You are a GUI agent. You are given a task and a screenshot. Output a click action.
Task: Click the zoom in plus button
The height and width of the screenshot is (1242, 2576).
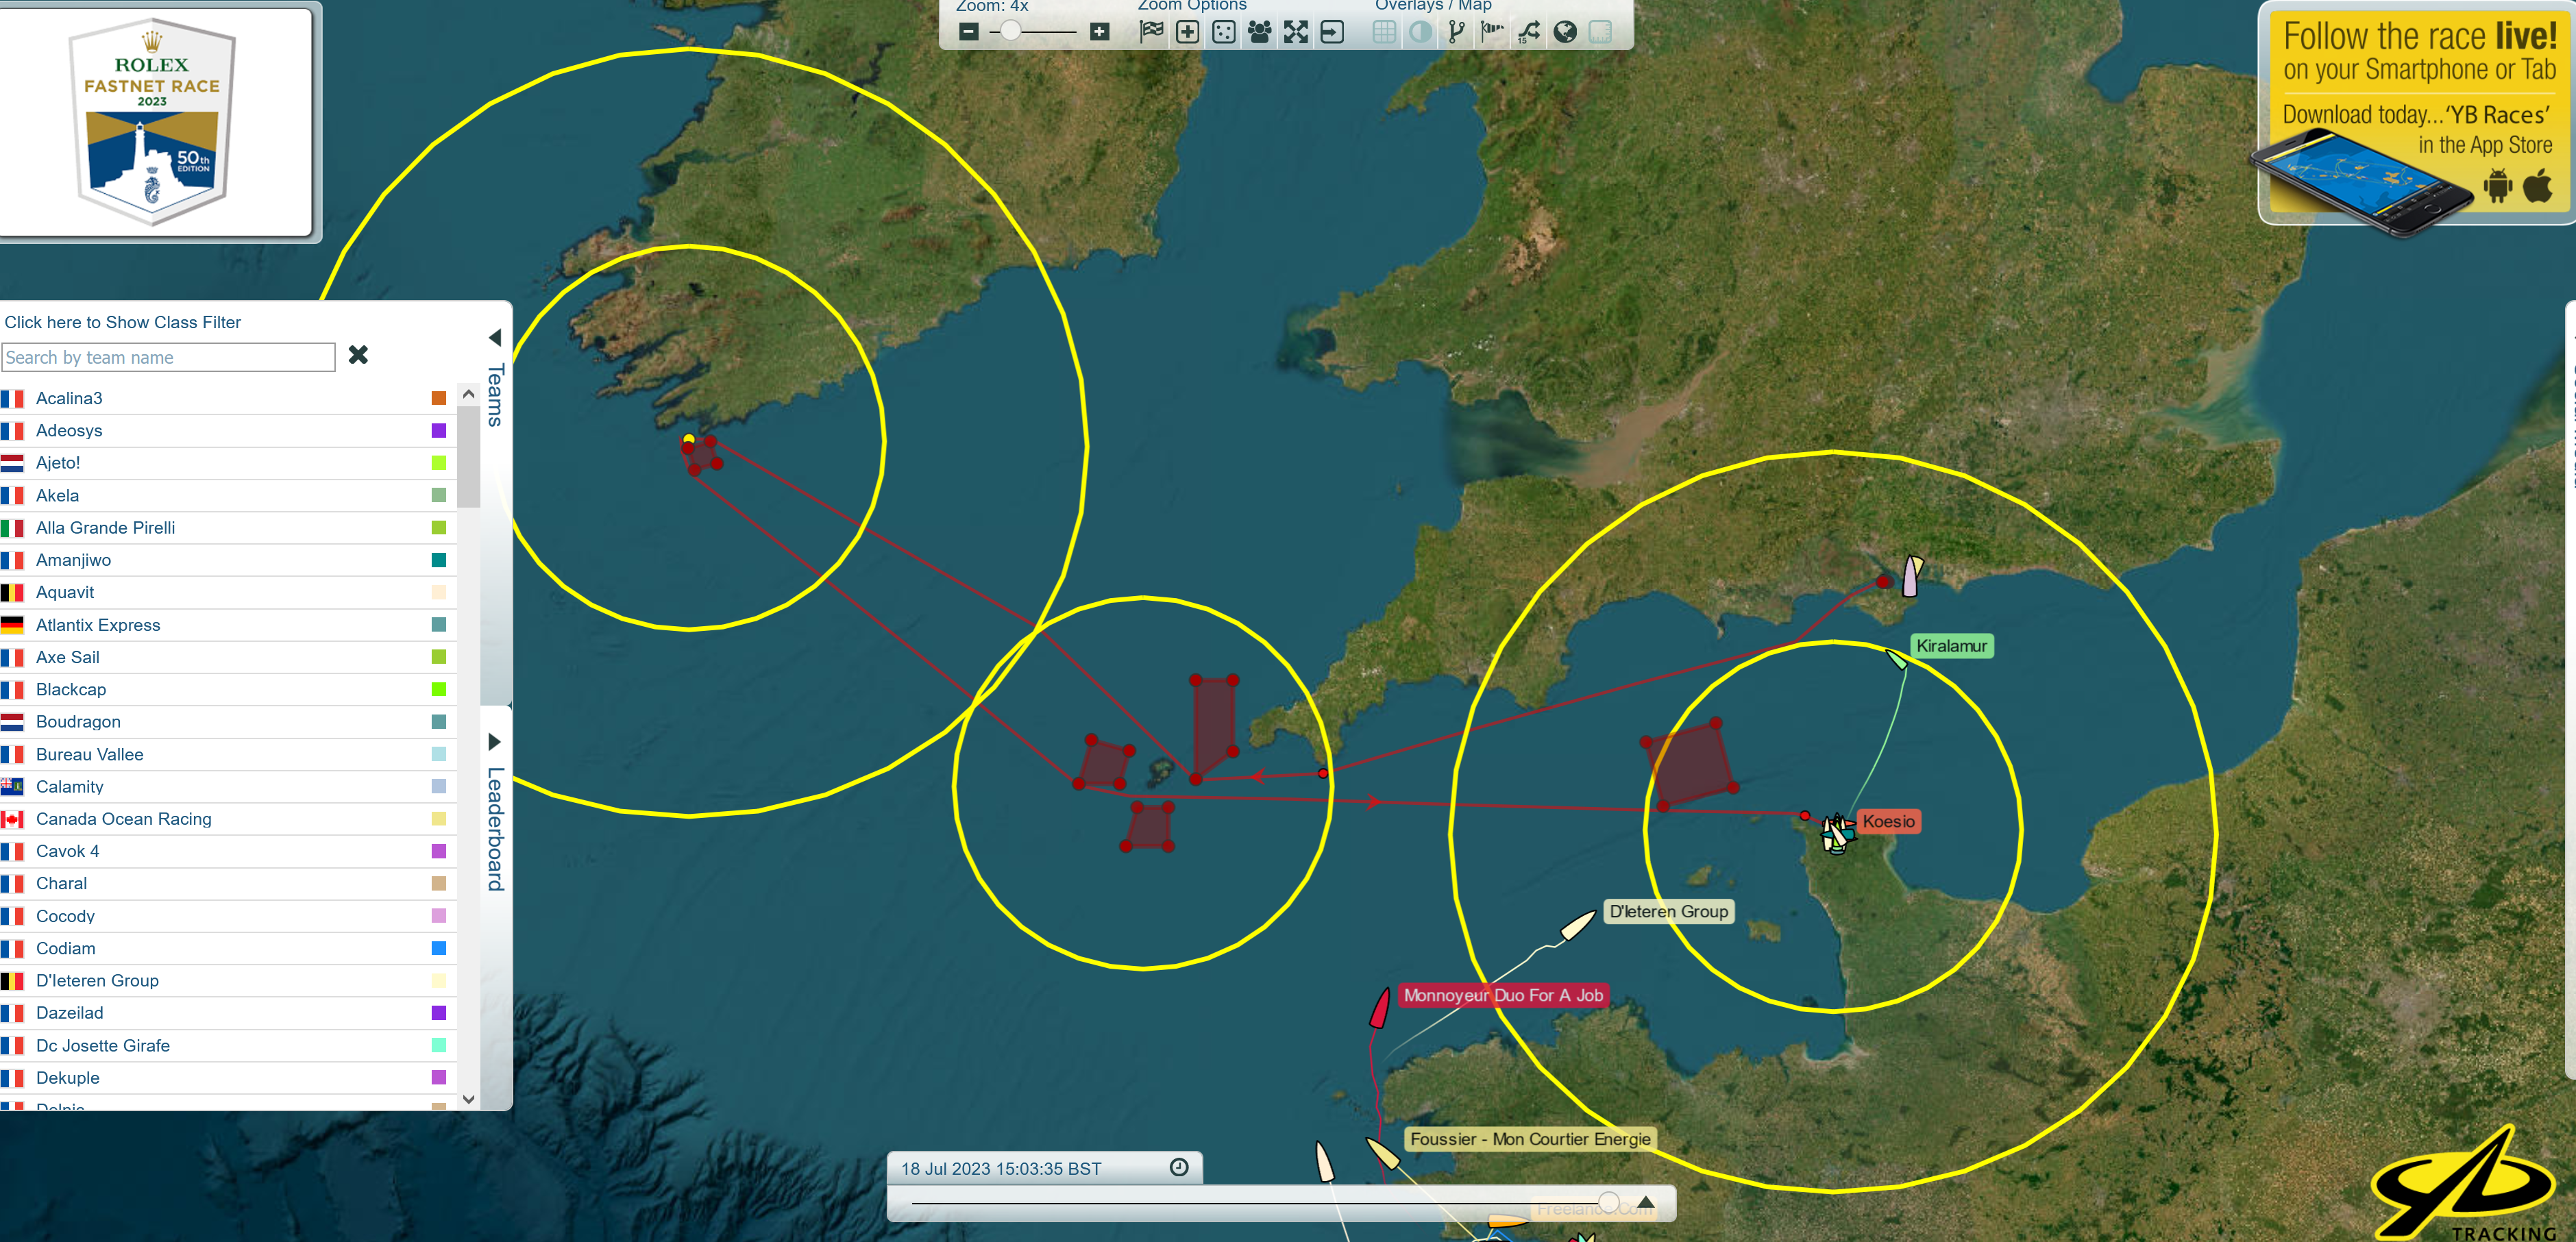[1099, 32]
